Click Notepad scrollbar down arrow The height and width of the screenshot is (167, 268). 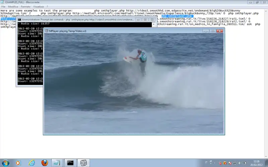266,157
